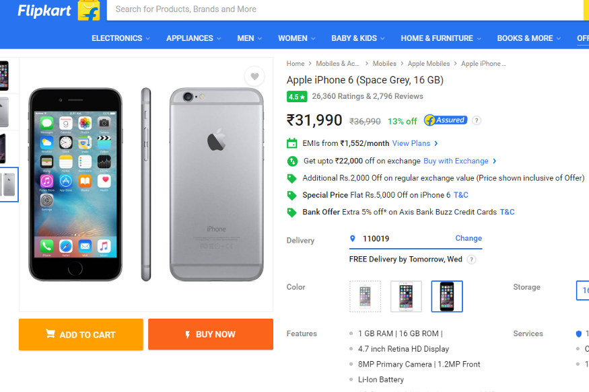The image size is (589, 392).
Task: Open the APPLIANCES category dropdown
Action: tap(192, 38)
